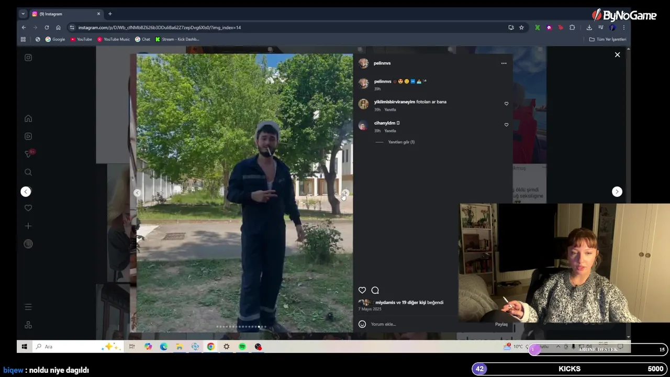Select the Instagram browser tab
The height and width of the screenshot is (377, 670).
[65, 14]
